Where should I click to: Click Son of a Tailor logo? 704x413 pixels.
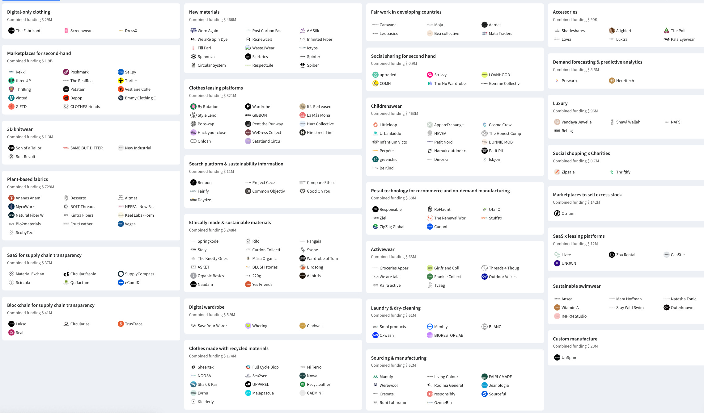pos(11,148)
